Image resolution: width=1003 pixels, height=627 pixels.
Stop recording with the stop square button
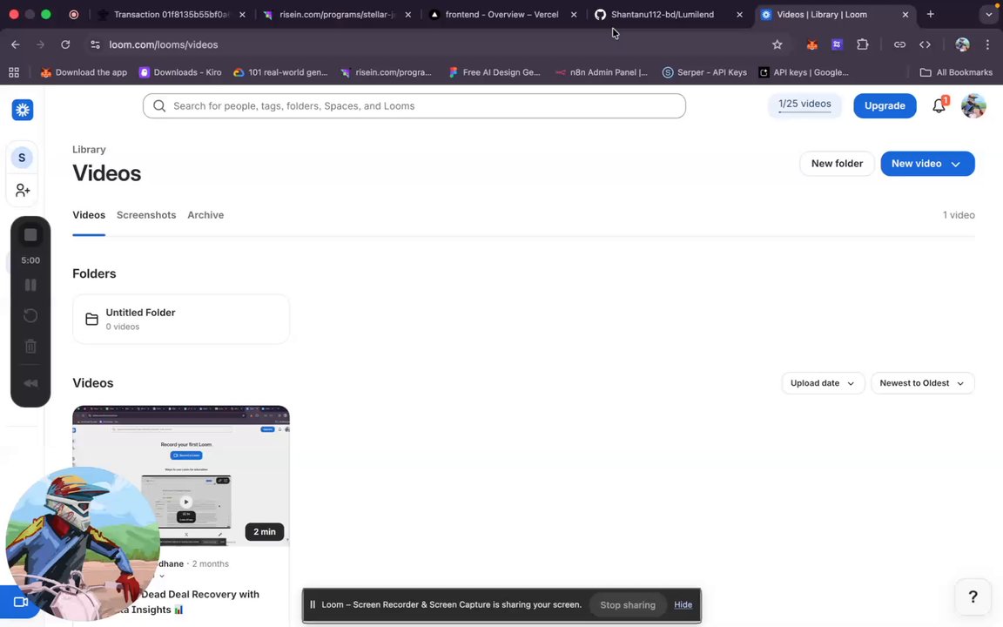click(x=30, y=235)
